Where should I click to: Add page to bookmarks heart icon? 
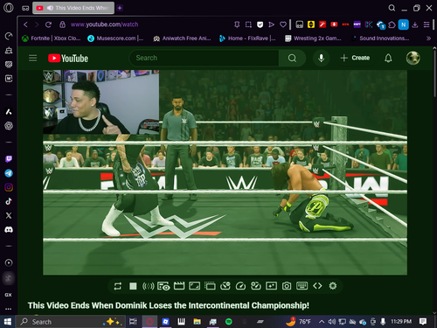[283, 24]
